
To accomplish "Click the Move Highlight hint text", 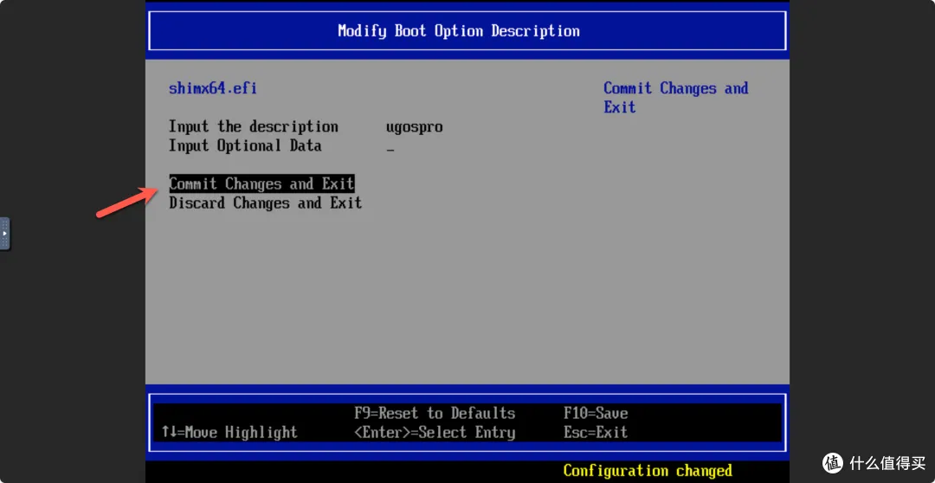I will coord(240,433).
